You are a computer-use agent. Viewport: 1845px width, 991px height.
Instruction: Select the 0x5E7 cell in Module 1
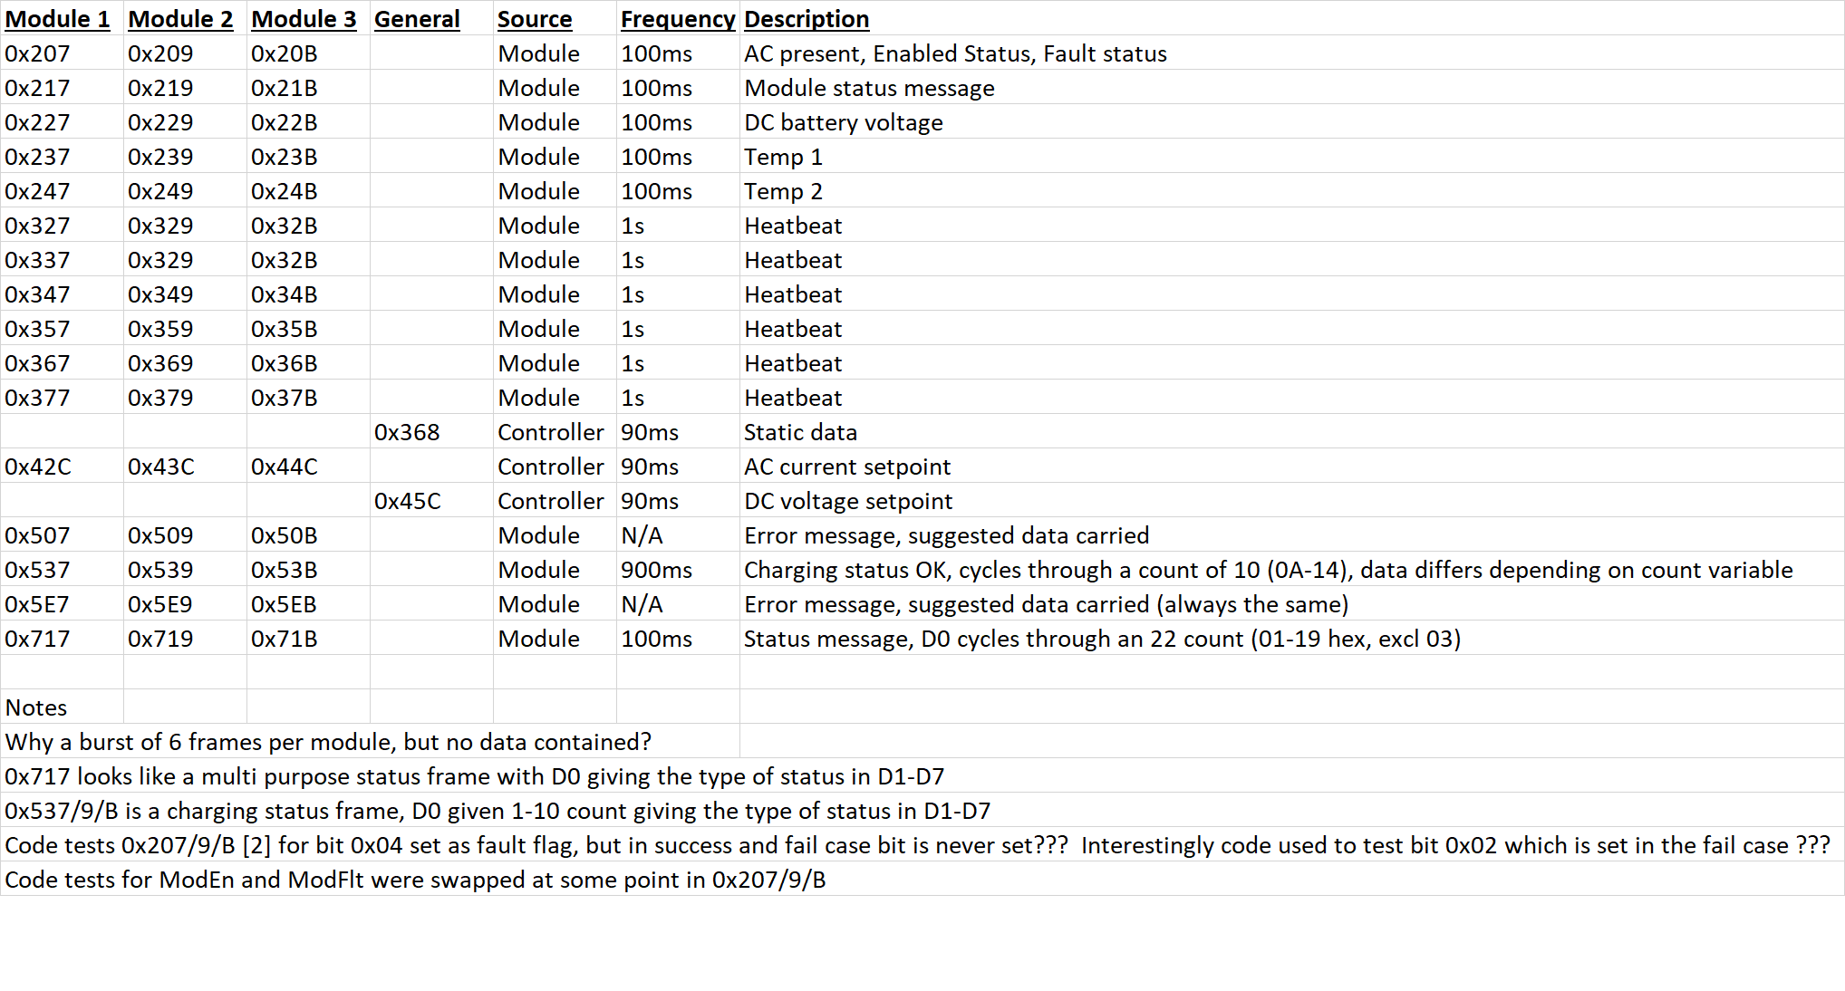(x=37, y=604)
